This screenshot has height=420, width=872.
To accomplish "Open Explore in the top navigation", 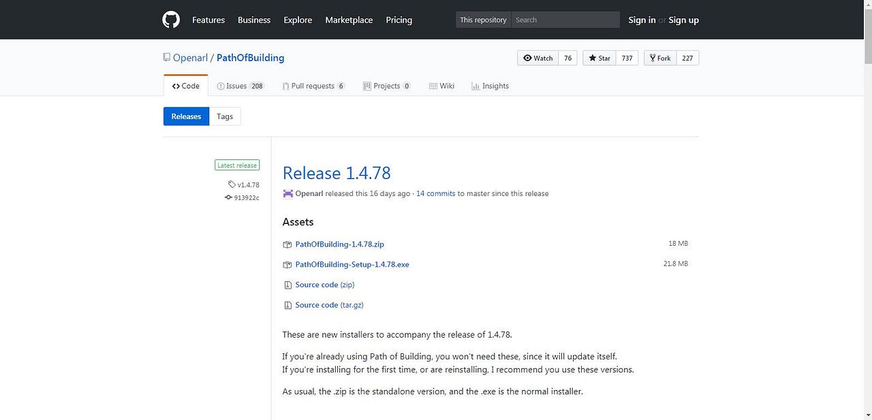I will click(298, 20).
